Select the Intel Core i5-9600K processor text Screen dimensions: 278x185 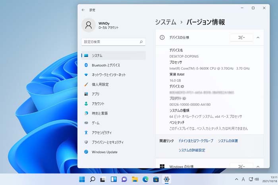click(x=209, y=68)
